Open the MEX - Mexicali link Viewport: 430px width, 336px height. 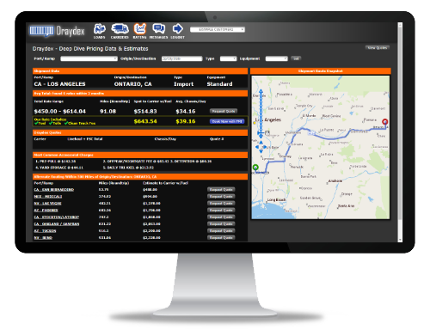click(48, 197)
